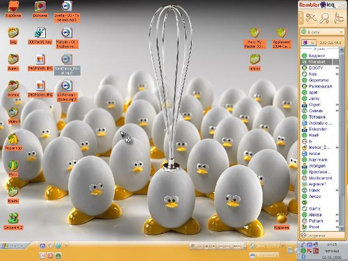Open the Appleseed 2004 folder icon
This screenshot has width=348, height=261.
pyautogui.click(x=282, y=38)
